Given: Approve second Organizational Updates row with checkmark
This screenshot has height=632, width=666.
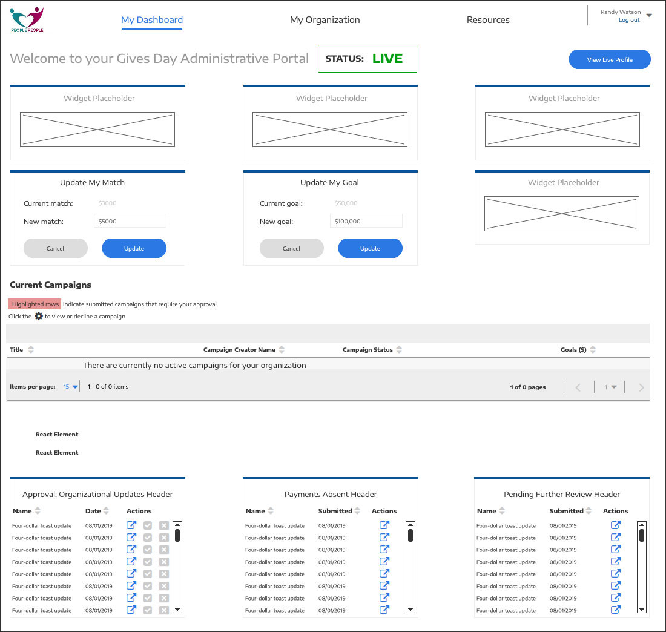Looking at the screenshot, I should click(x=148, y=538).
